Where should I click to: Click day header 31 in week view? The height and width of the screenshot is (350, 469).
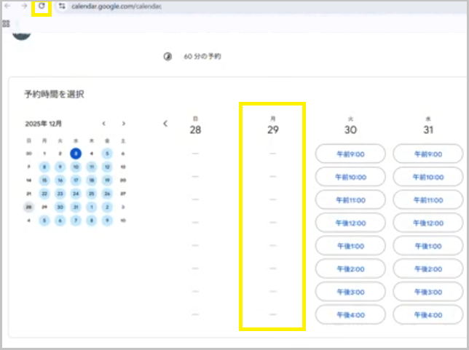(428, 130)
